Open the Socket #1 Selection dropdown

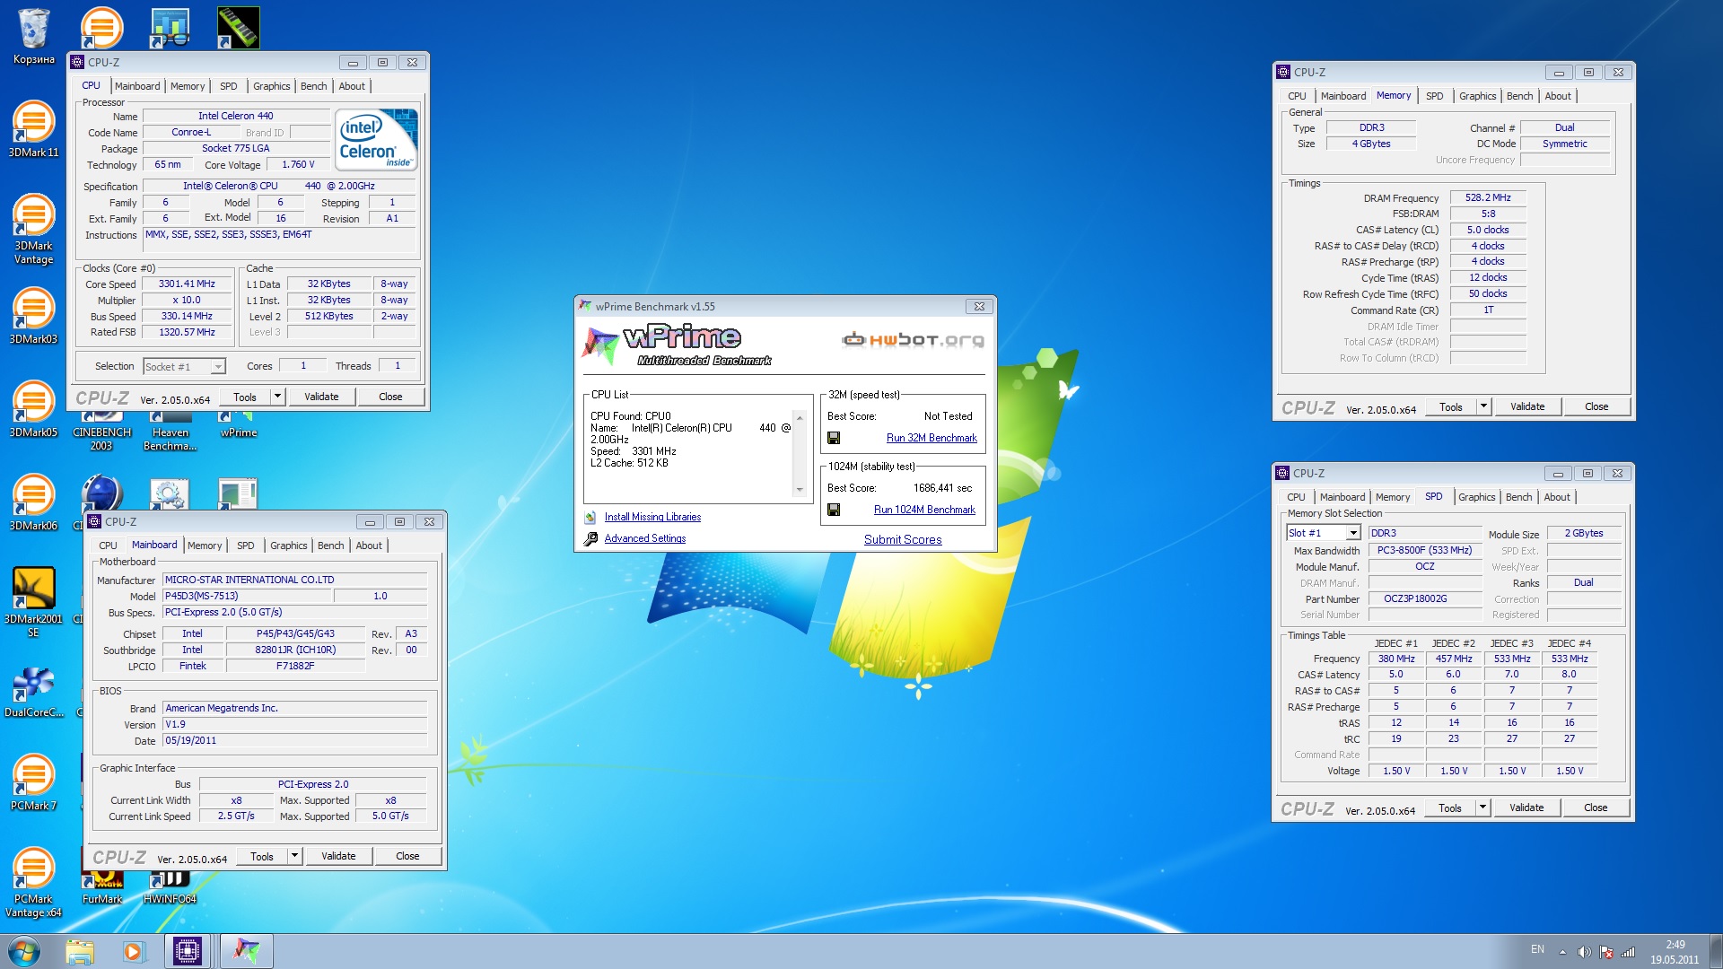point(184,366)
